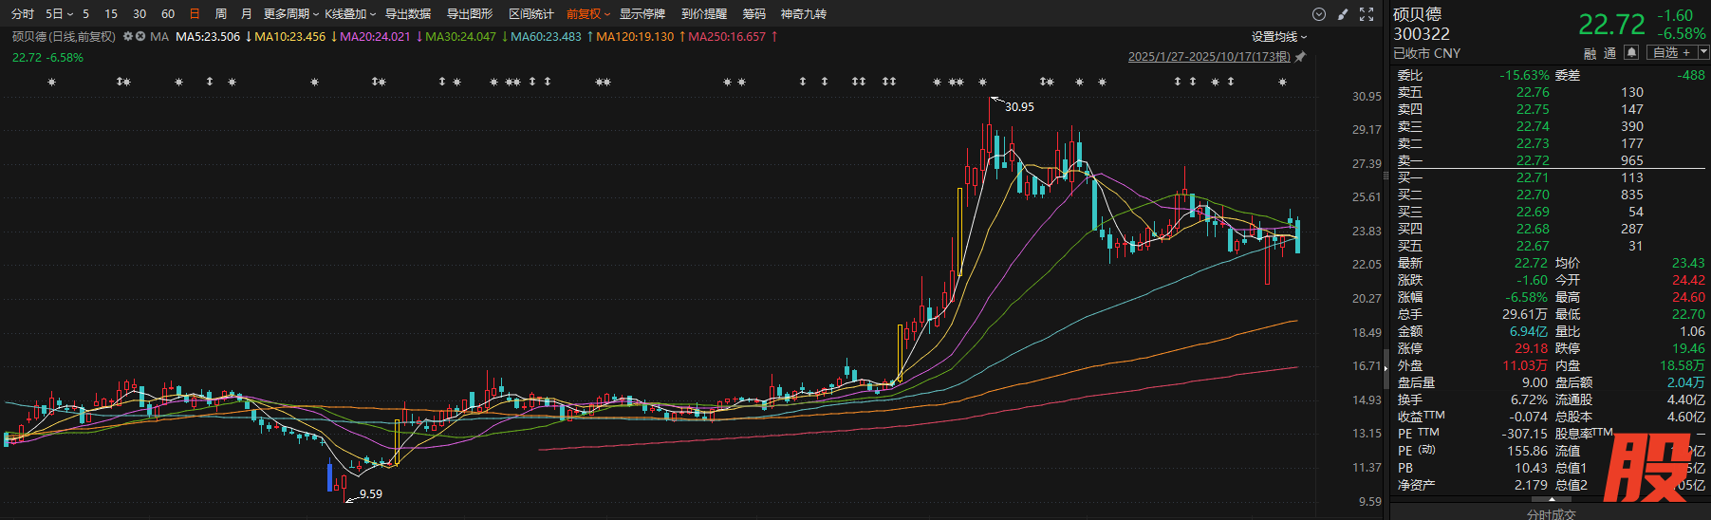Set a price alert with bell icon
The image size is (1711, 520).
[x=1631, y=53]
